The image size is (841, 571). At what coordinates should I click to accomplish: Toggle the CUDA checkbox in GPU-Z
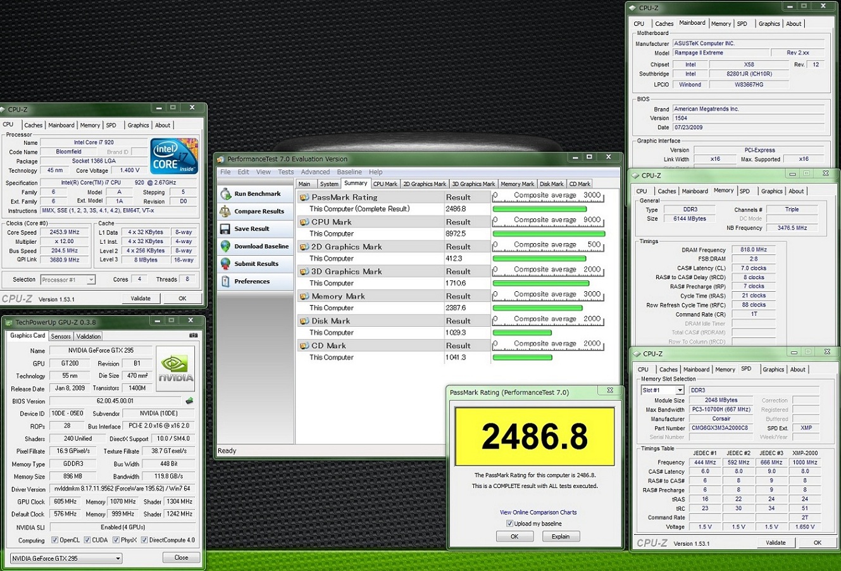[x=87, y=540]
